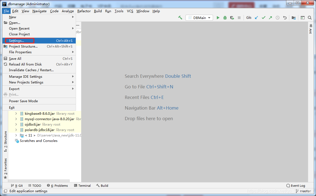Expand Open Recent submenu

[39, 28]
